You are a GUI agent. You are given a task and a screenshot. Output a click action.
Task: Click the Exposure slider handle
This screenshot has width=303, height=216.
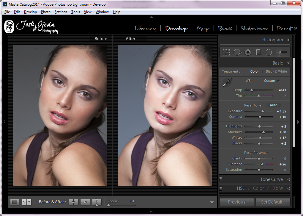pos(263,111)
